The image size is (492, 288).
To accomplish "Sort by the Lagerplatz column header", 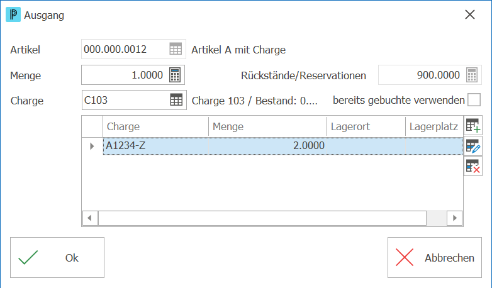I will coord(434,126).
